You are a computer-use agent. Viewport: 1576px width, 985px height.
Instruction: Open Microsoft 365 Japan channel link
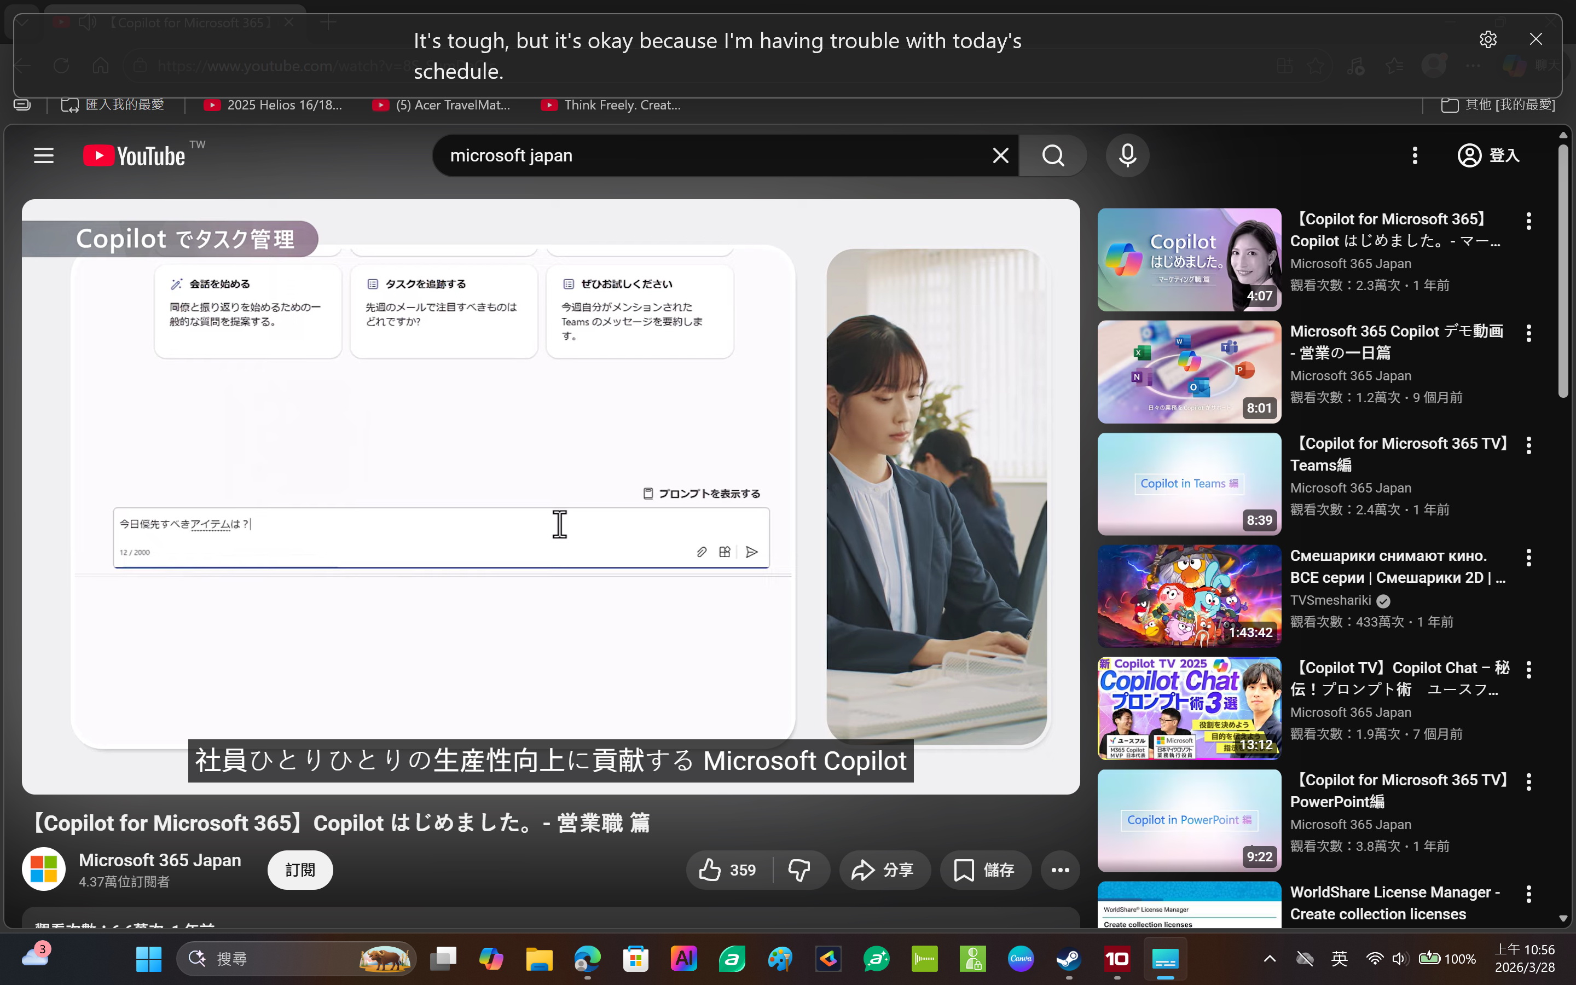(x=160, y=860)
